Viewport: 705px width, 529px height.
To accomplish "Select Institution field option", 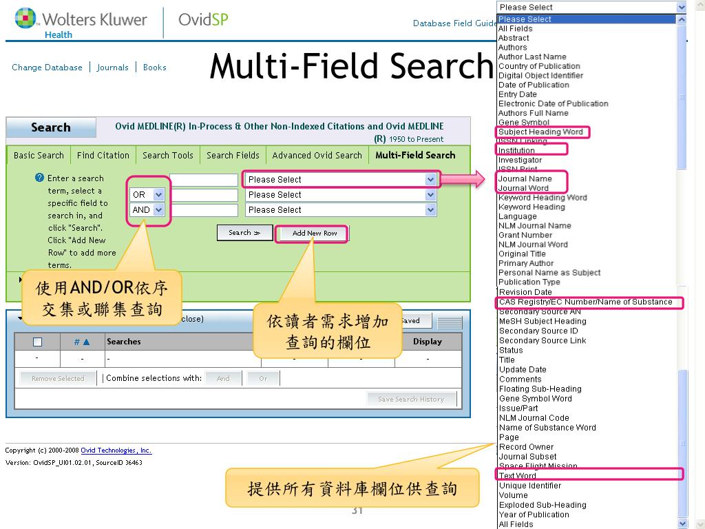I will tap(516, 150).
